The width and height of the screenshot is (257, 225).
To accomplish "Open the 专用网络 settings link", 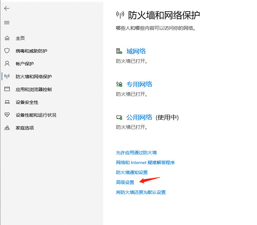I will [139, 84].
